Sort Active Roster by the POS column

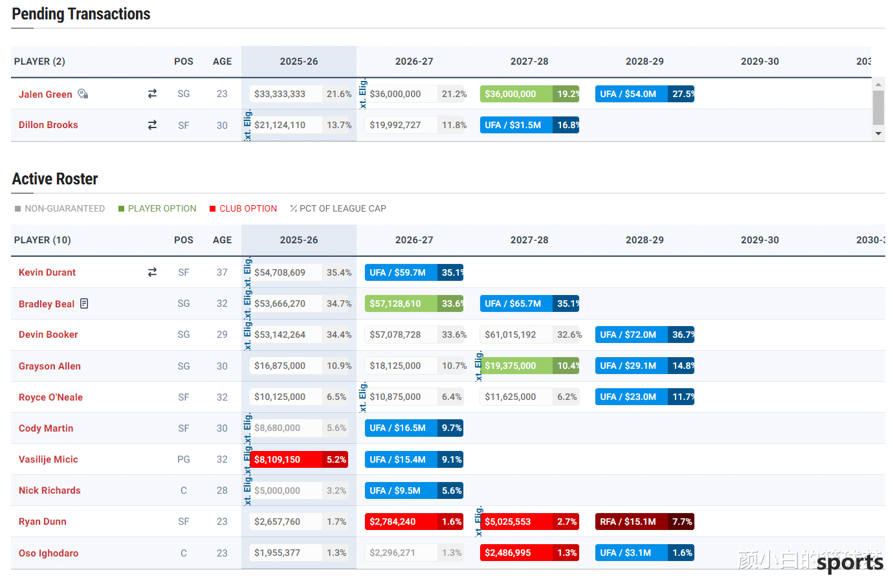coord(184,240)
